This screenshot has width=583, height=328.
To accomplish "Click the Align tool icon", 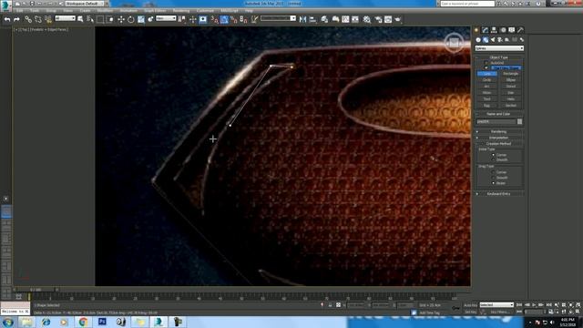I will point(312,19).
